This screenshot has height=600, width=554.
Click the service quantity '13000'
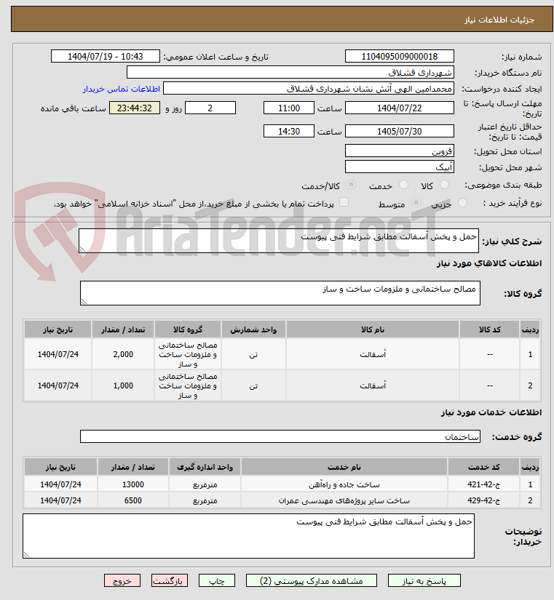pyautogui.click(x=133, y=484)
